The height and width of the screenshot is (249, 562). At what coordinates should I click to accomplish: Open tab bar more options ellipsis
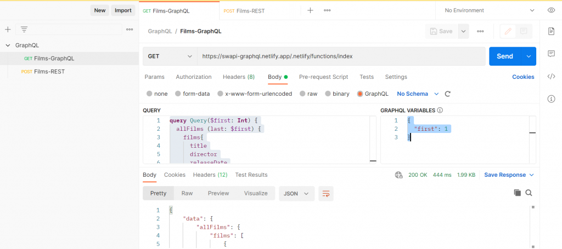coord(327,10)
